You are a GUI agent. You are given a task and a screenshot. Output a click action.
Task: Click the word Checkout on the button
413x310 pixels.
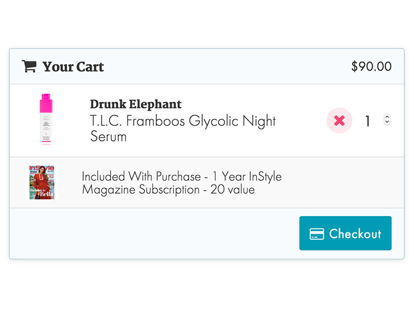pos(355,234)
